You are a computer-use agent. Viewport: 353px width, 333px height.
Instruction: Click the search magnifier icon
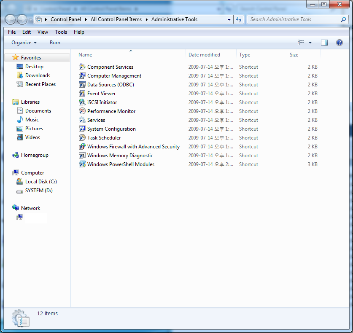pyautogui.click(x=343, y=19)
